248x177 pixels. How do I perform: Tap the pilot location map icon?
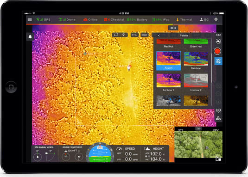(x=218, y=118)
